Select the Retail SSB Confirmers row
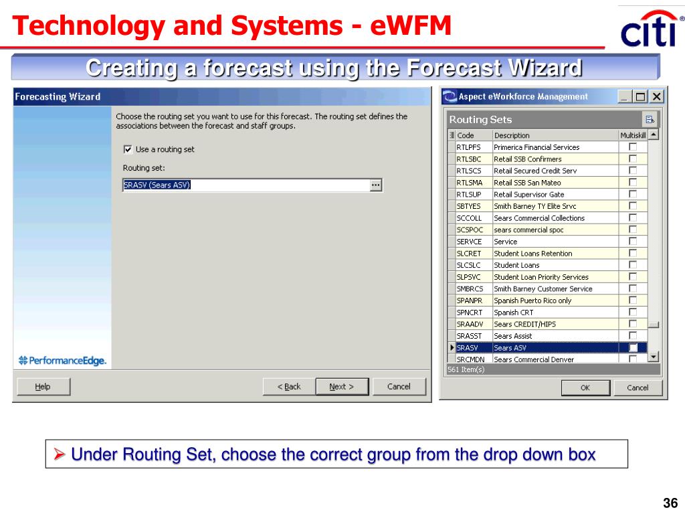This screenshot has width=685, height=514. 548,159
